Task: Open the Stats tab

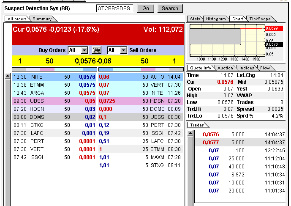Action: (x=195, y=19)
